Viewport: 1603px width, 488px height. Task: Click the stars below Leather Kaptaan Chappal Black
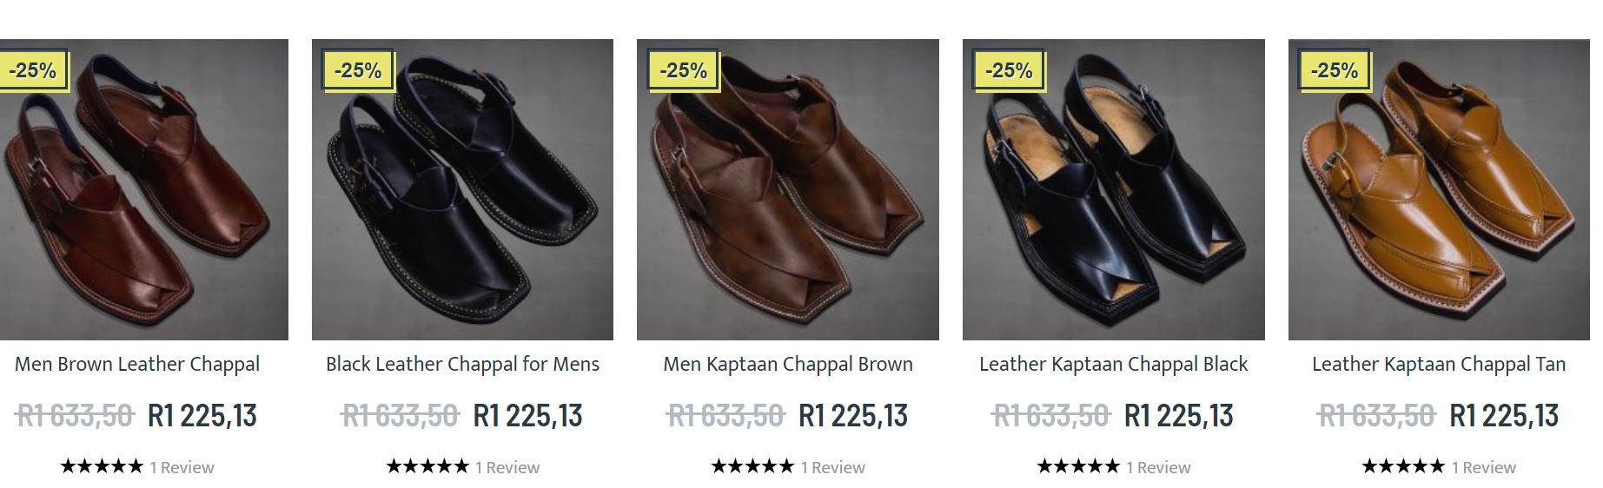click(x=1078, y=467)
